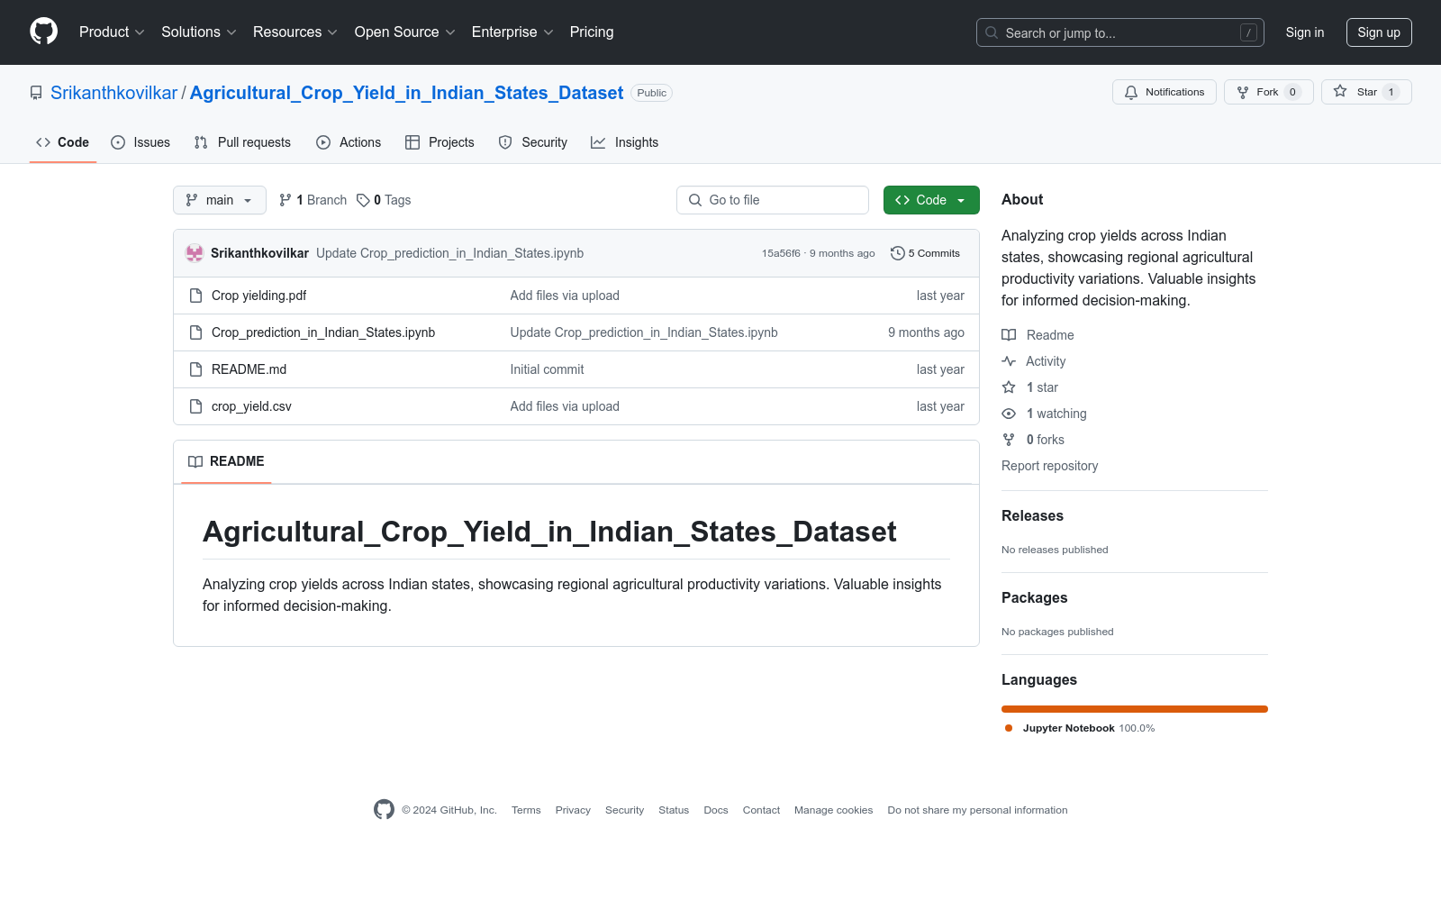Star this repository
Image resolution: width=1441 pixels, height=901 pixels.
click(1366, 92)
